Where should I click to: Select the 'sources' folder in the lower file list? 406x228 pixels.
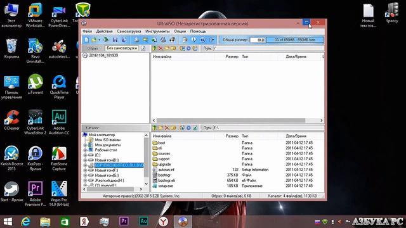pos(164,153)
